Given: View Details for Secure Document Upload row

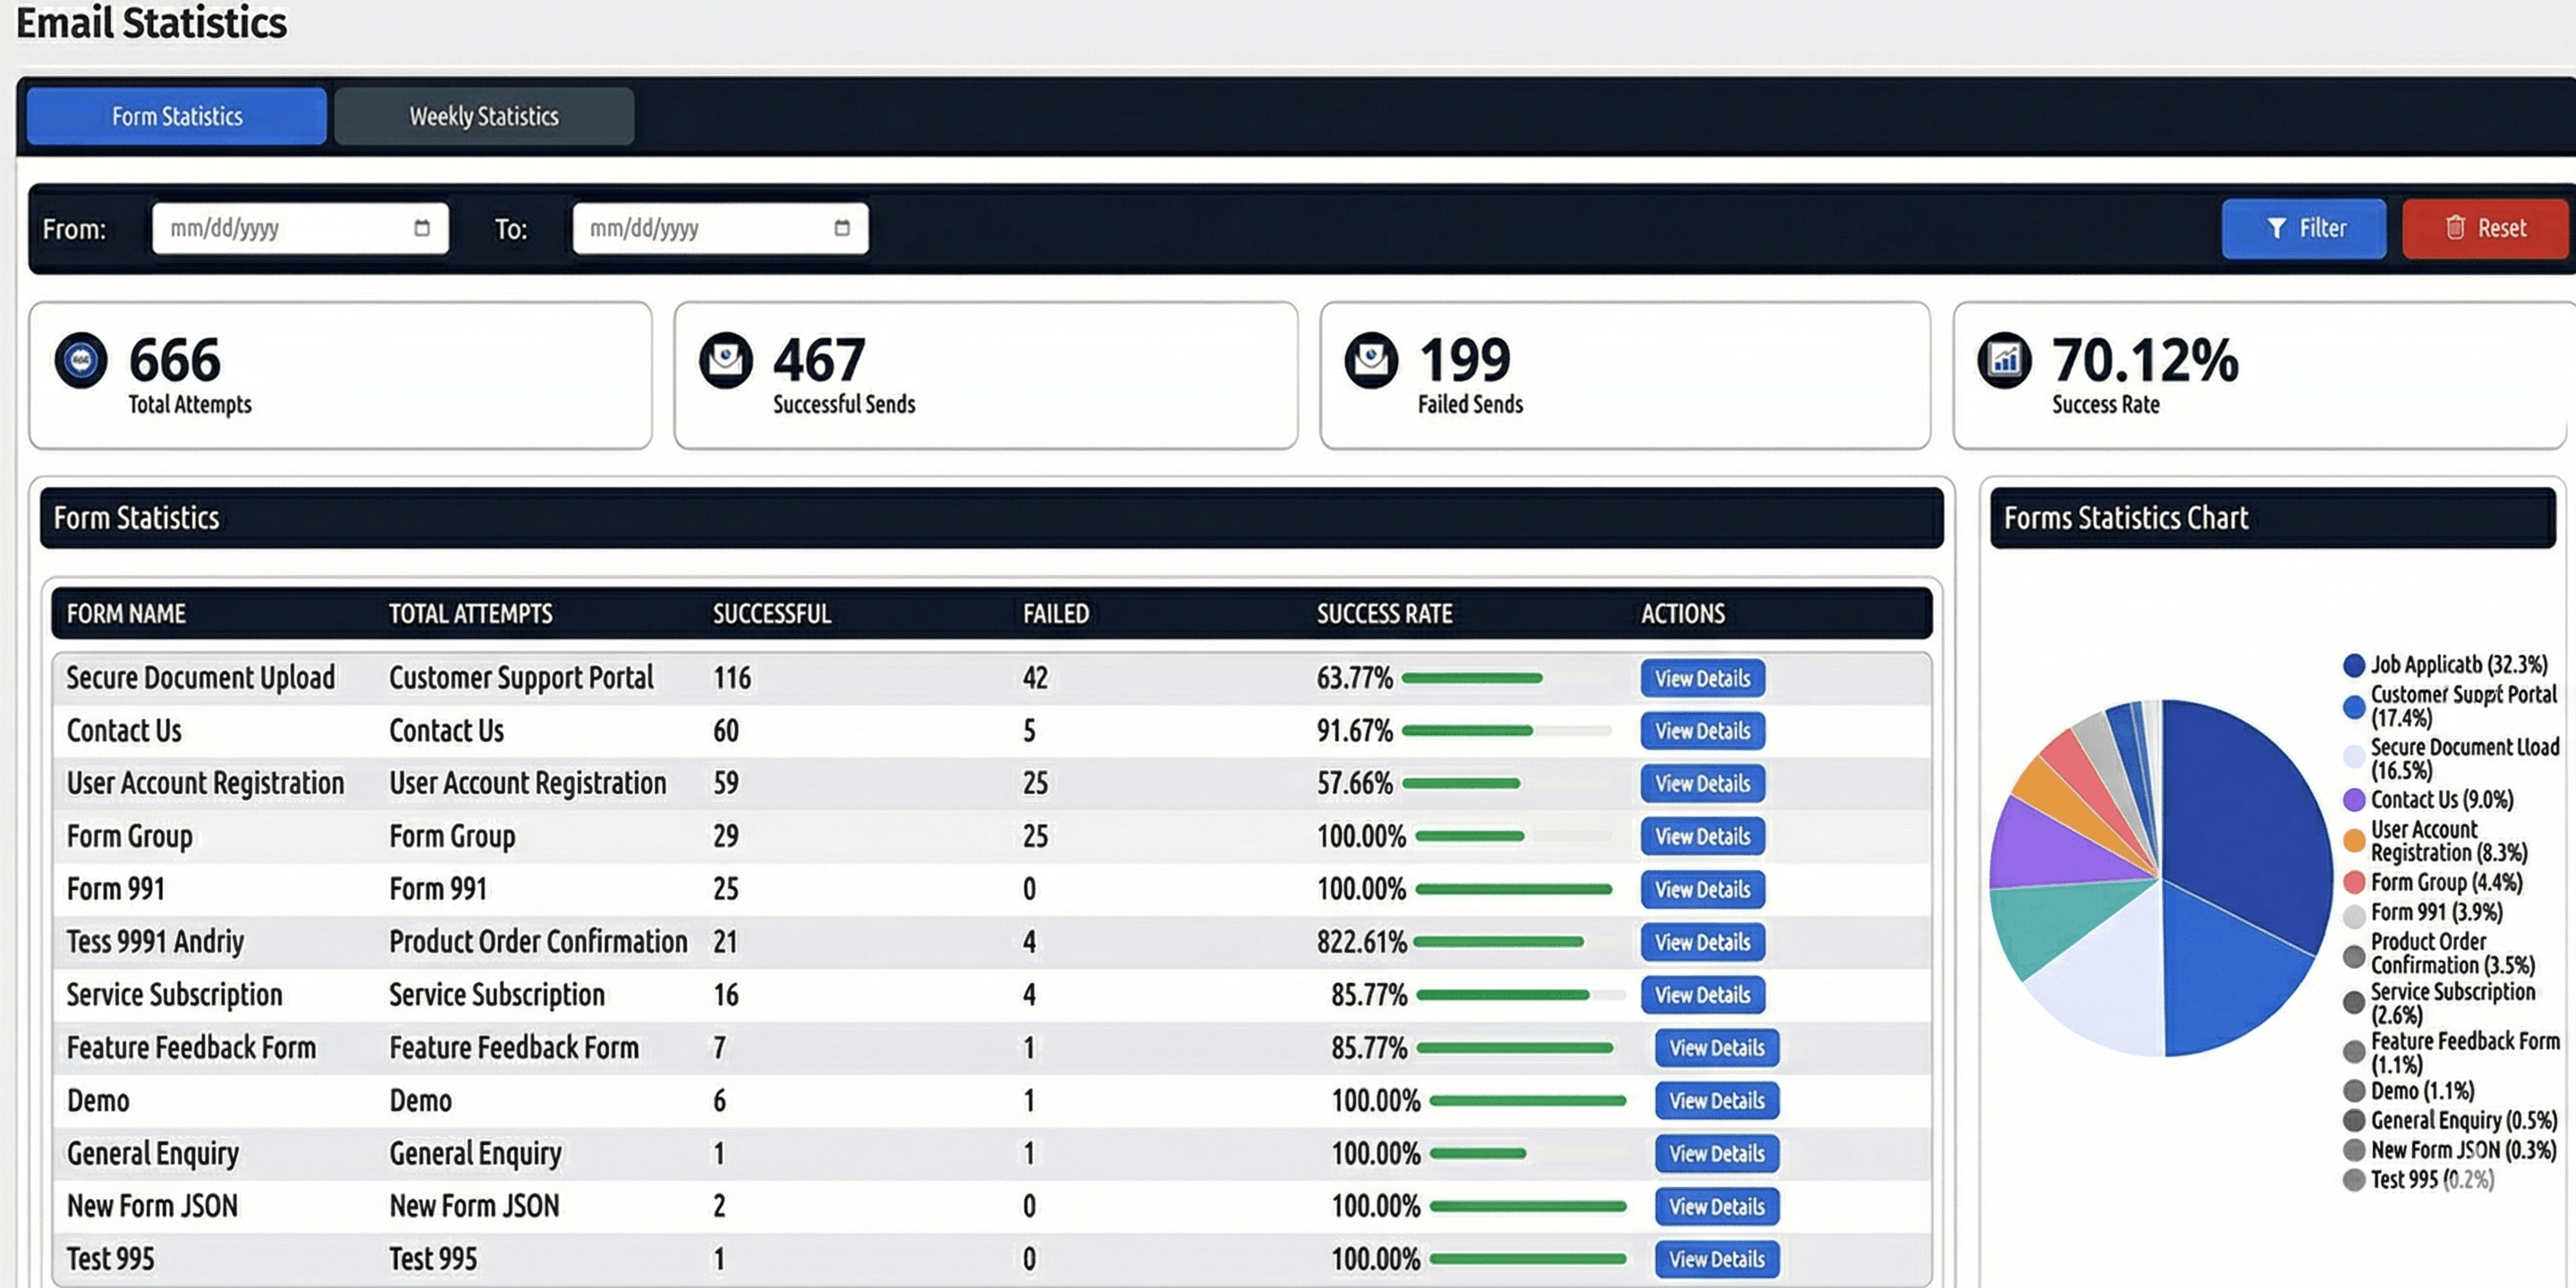Looking at the screenshot, I should (x=1702, y=678).
